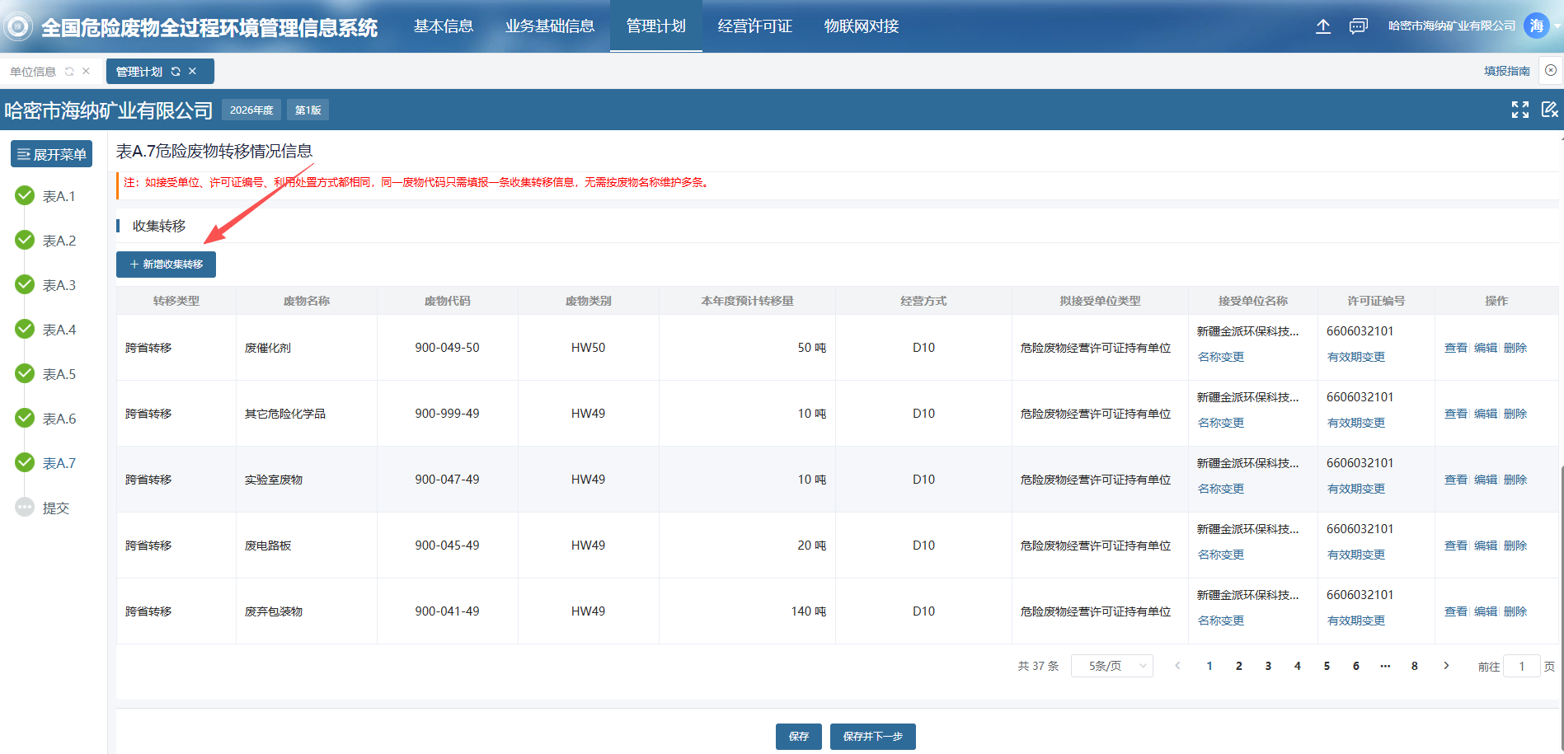Click the 新增收集转移 button

(x=166, y=265)
